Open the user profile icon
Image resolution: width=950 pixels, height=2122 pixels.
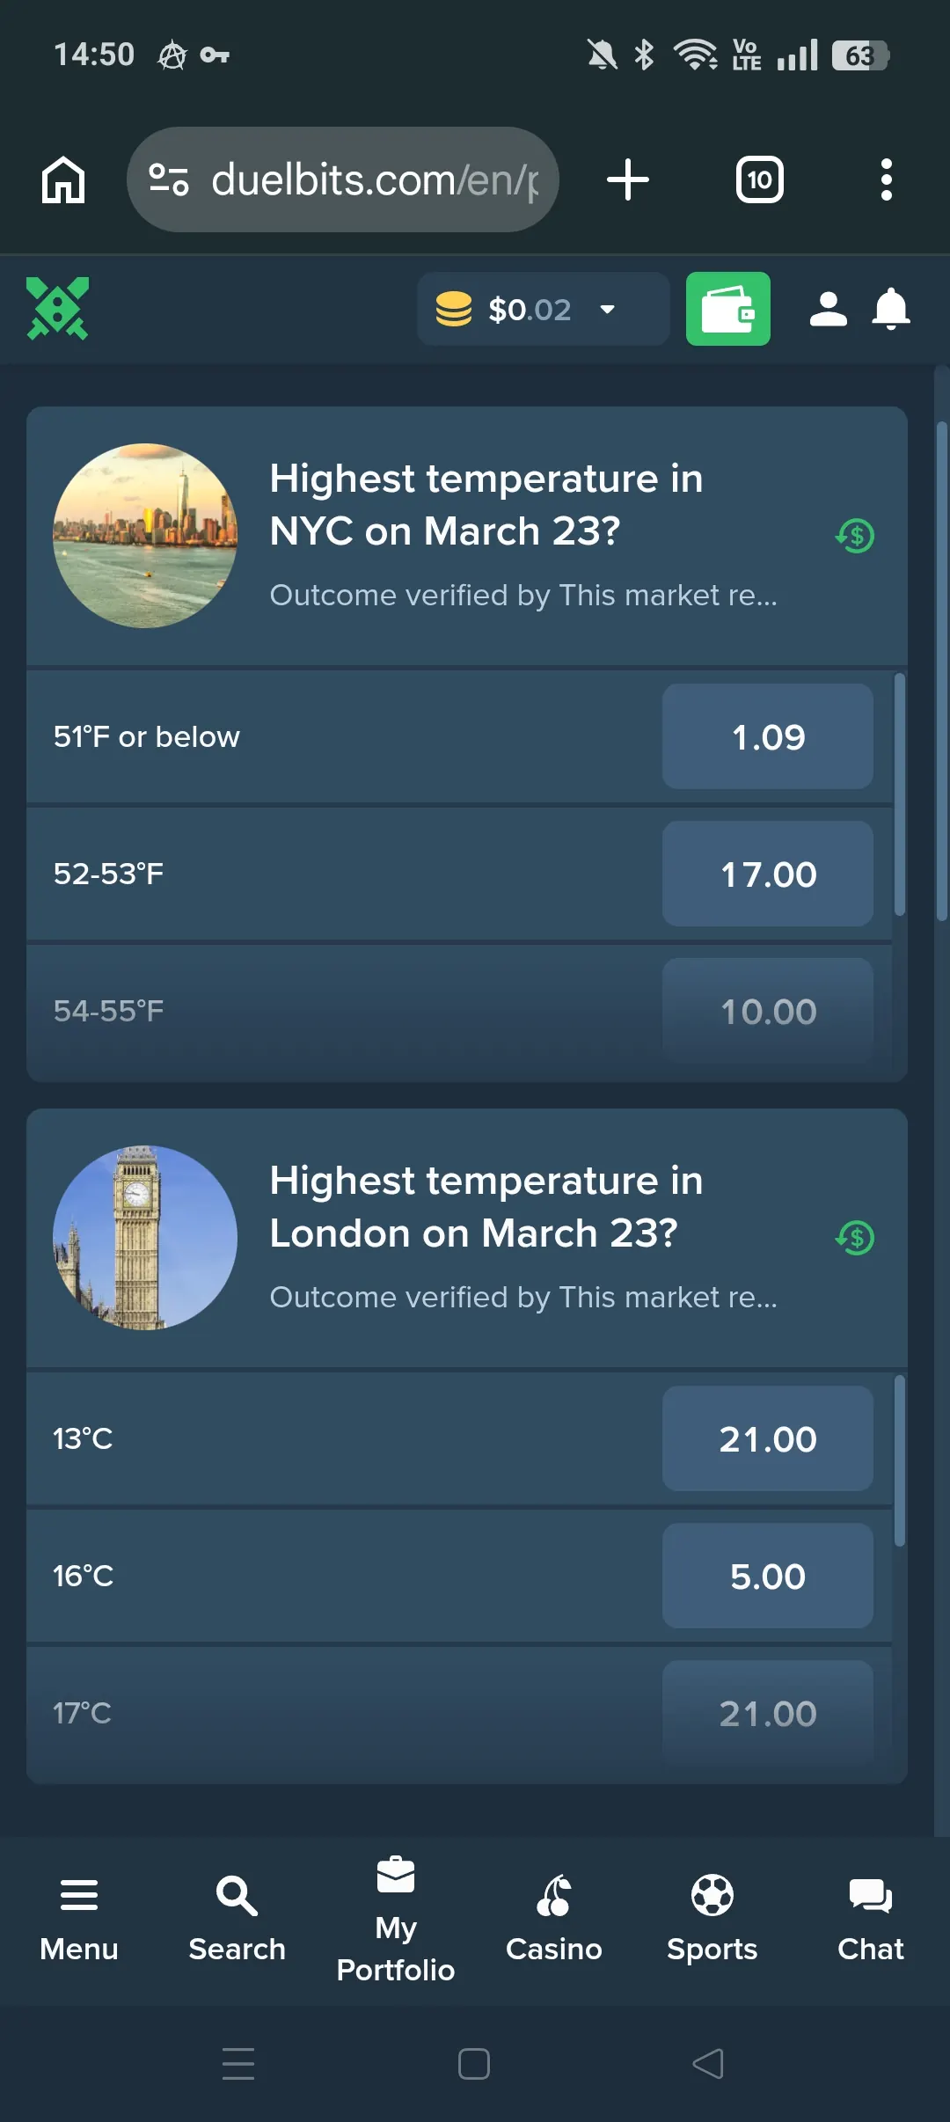pyautogui.click(x=828, y=309)
